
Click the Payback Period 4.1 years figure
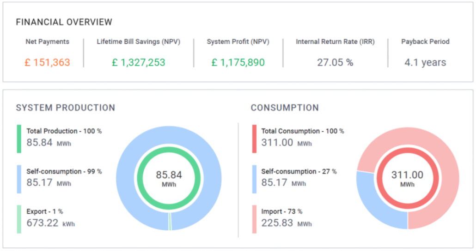point(425,62)
